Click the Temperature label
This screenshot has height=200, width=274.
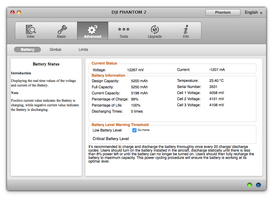point(188,81)
